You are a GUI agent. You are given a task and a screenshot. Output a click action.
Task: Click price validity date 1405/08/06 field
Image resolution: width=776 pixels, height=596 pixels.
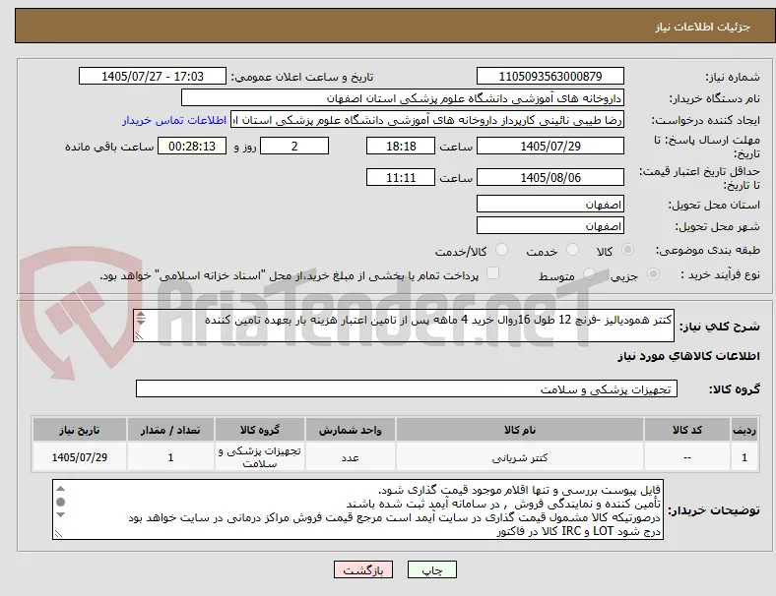pyautogui.click(x=550, y=177)
